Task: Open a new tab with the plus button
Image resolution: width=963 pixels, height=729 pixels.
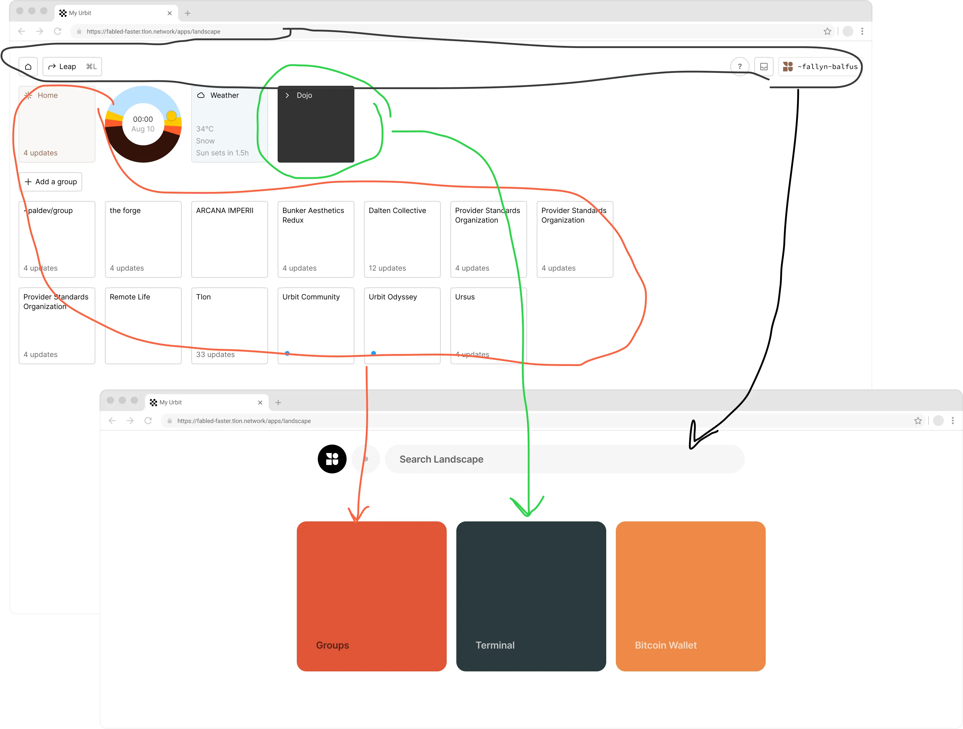Action: 187,13
